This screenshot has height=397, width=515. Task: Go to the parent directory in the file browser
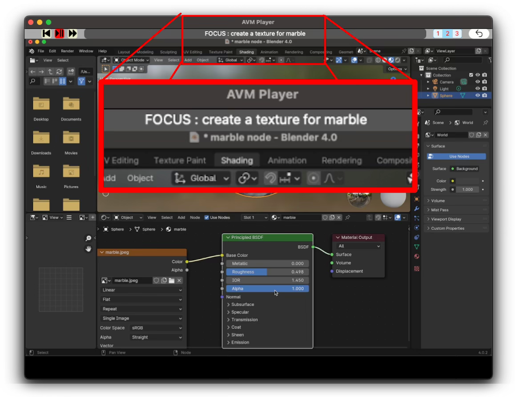[x=50, y=71]
